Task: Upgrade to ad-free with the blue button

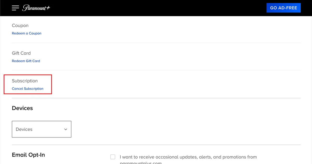Action: point(283,8)
